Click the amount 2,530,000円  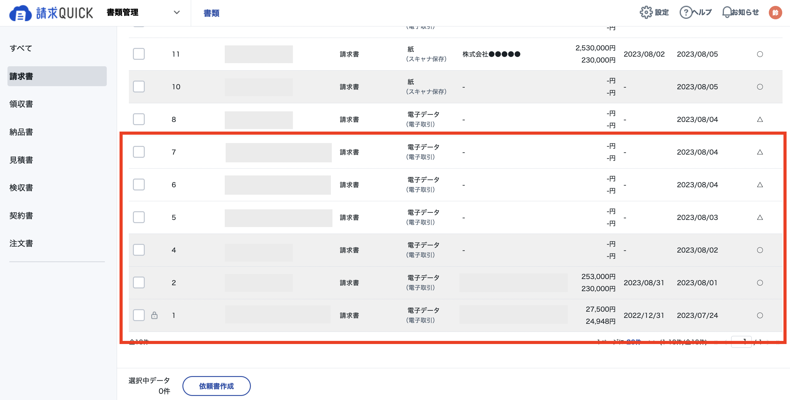(x=595, y=48)
